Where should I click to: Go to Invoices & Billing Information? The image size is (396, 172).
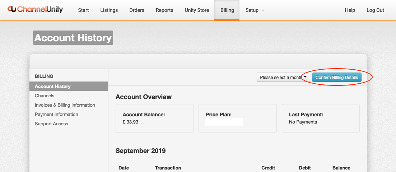(x=65, y=105)
